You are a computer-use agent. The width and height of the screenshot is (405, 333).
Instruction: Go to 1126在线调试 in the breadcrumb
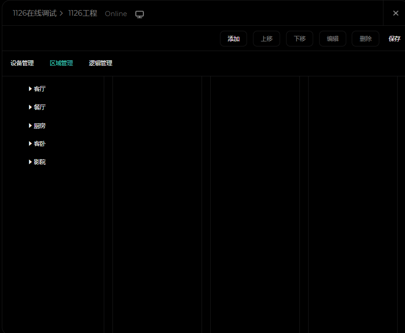click(x=34, y=13)
